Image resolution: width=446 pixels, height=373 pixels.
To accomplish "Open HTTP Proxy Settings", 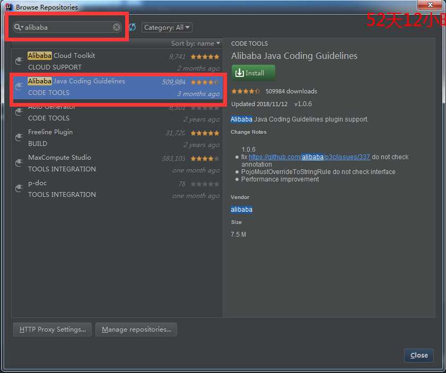I will point(53,329).
